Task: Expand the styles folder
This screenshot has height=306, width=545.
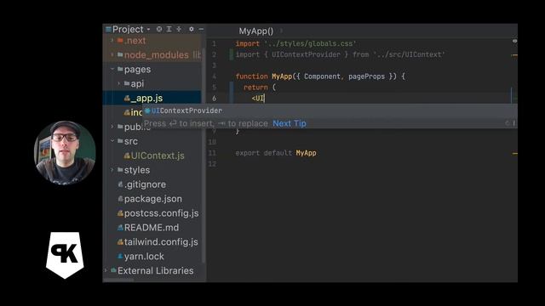Action: (112, 170)
